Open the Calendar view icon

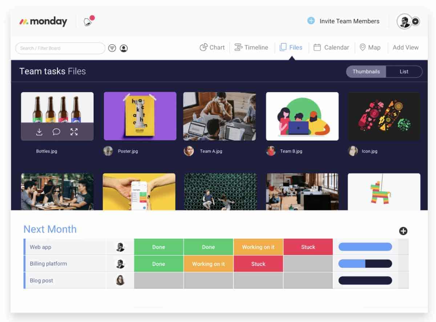click(318, 47)
